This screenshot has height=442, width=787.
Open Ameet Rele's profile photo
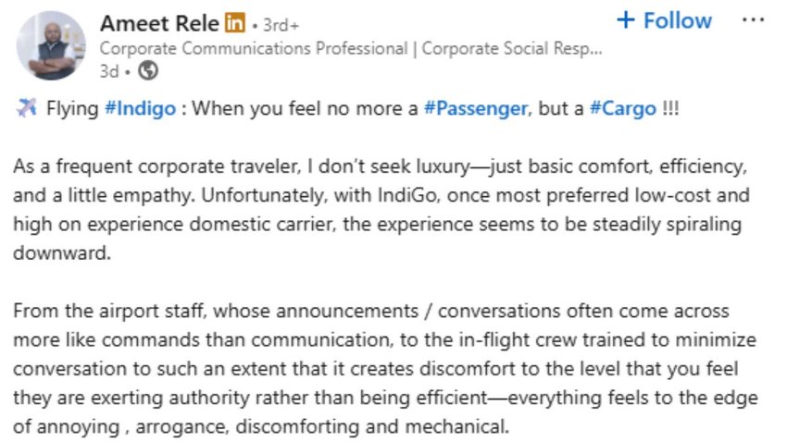pyautogui.click(x=50, y=45)
